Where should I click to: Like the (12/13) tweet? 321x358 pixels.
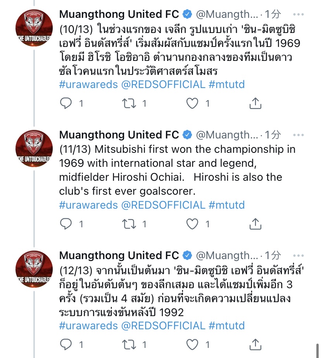click(193, 344)
